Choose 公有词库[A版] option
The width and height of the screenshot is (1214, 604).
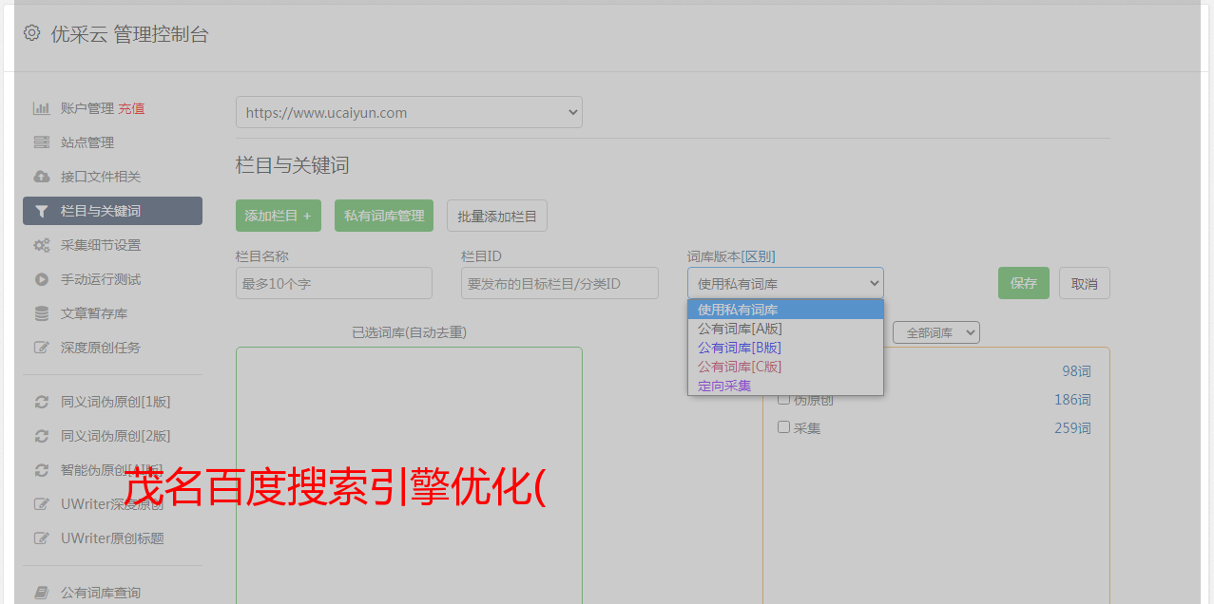coord(785,329)
